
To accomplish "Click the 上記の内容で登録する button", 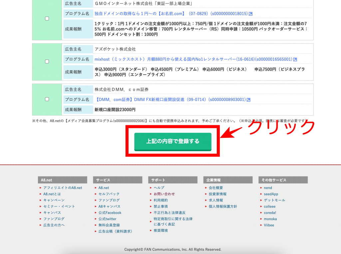I will (173, 141).
